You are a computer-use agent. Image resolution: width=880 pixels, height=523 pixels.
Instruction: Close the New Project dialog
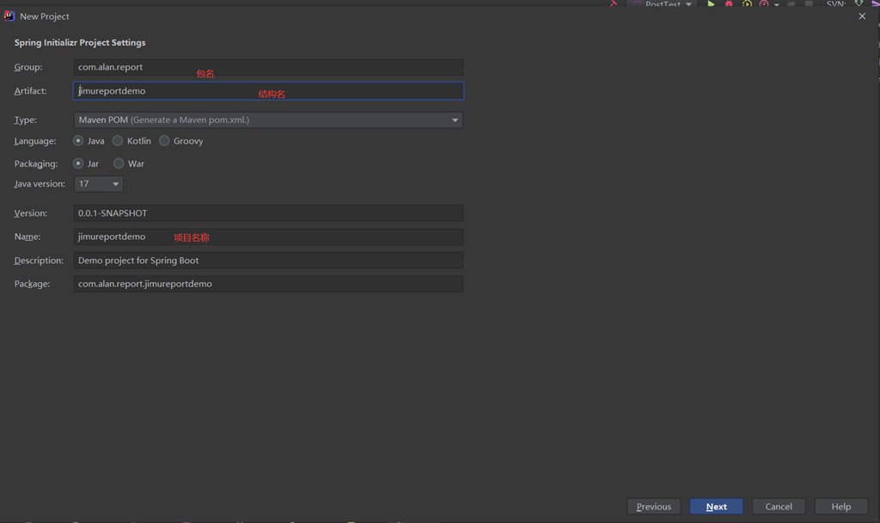pos(862,16)
